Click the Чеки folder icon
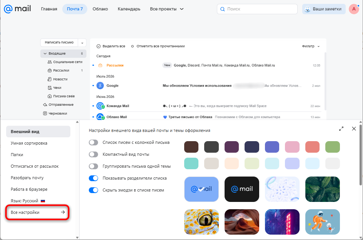Image resolution: width=363 pixels, height=240 pixels. (49, 88)
